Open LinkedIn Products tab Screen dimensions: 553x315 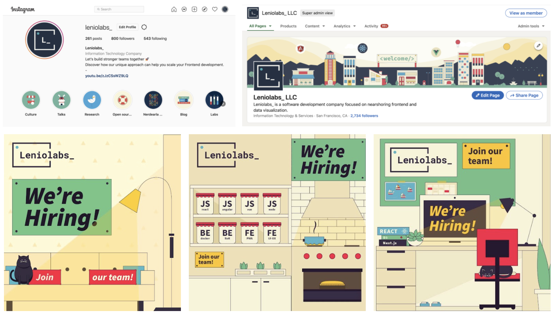point(288,26)
